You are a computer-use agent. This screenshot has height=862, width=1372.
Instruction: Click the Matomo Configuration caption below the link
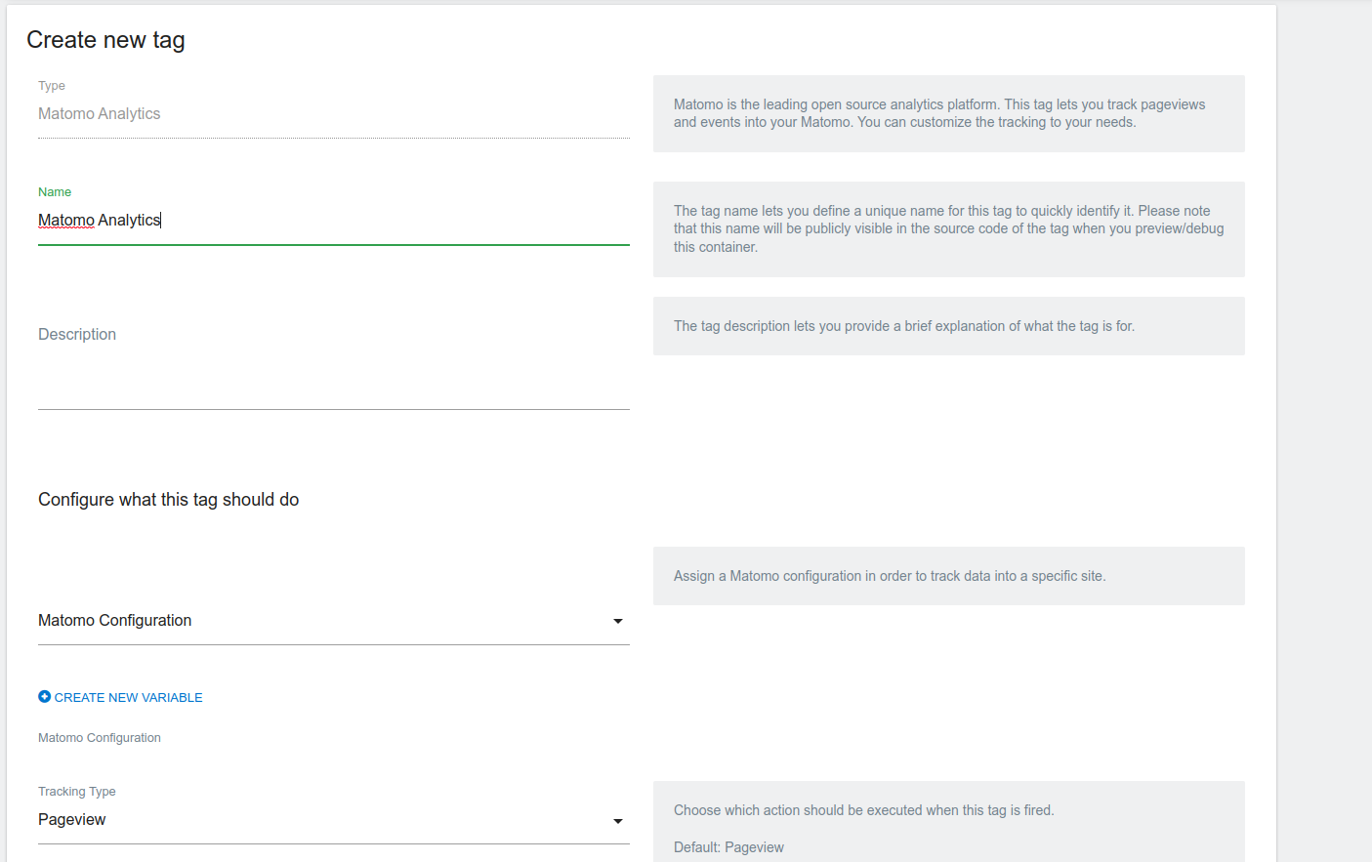point(100,738)
